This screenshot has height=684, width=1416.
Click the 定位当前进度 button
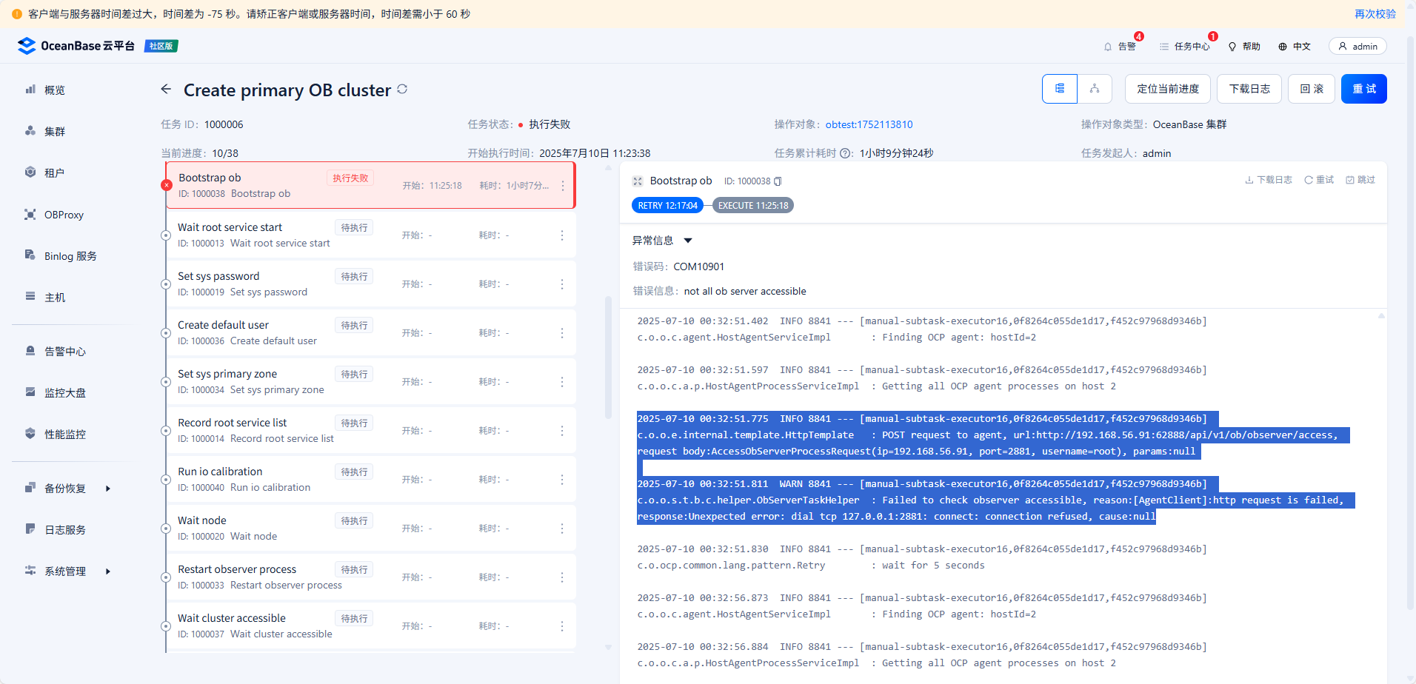pyautogui.click(x=1168, y=89)
